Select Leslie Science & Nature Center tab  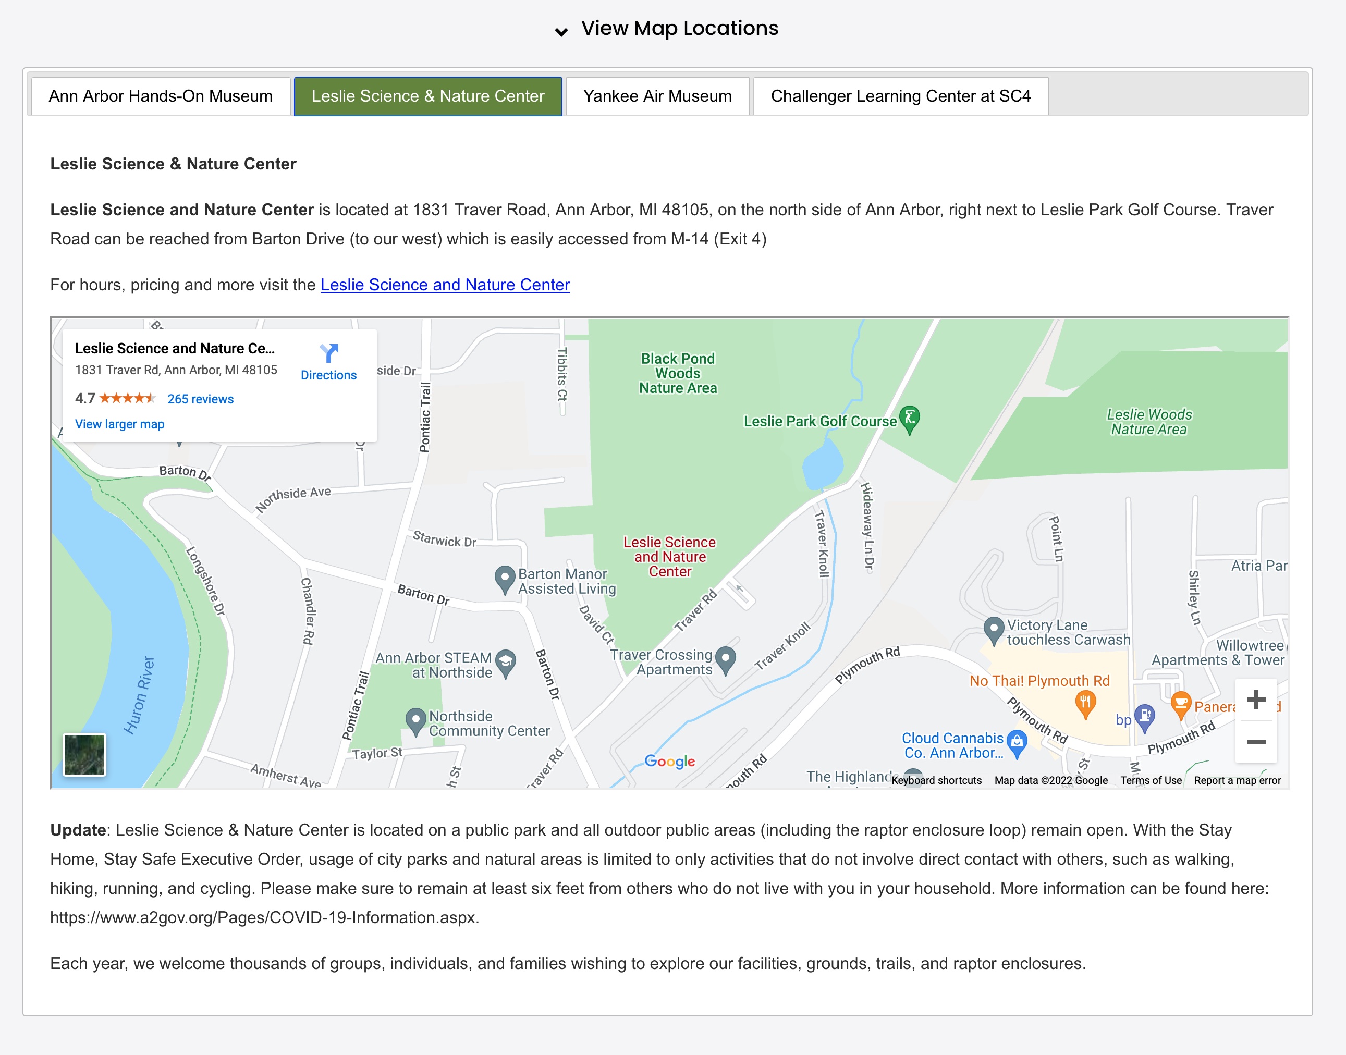tap(428, 96)
